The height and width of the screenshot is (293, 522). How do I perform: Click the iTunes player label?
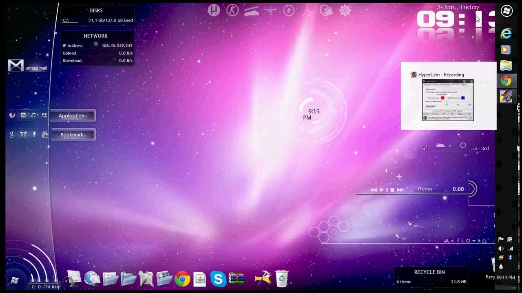pyautogui.click(x=425, y=189)
